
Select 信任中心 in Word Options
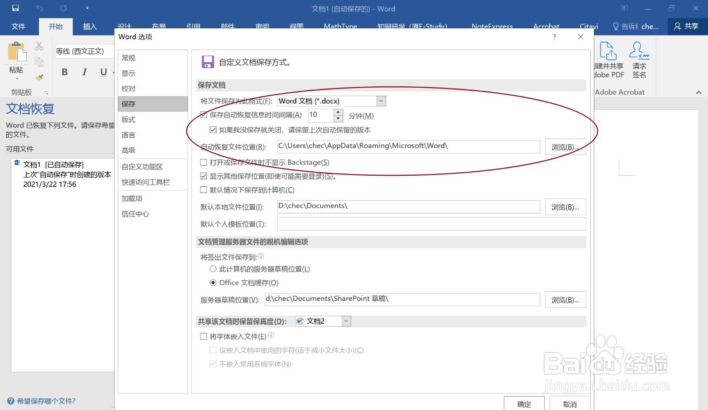(153, 214)
